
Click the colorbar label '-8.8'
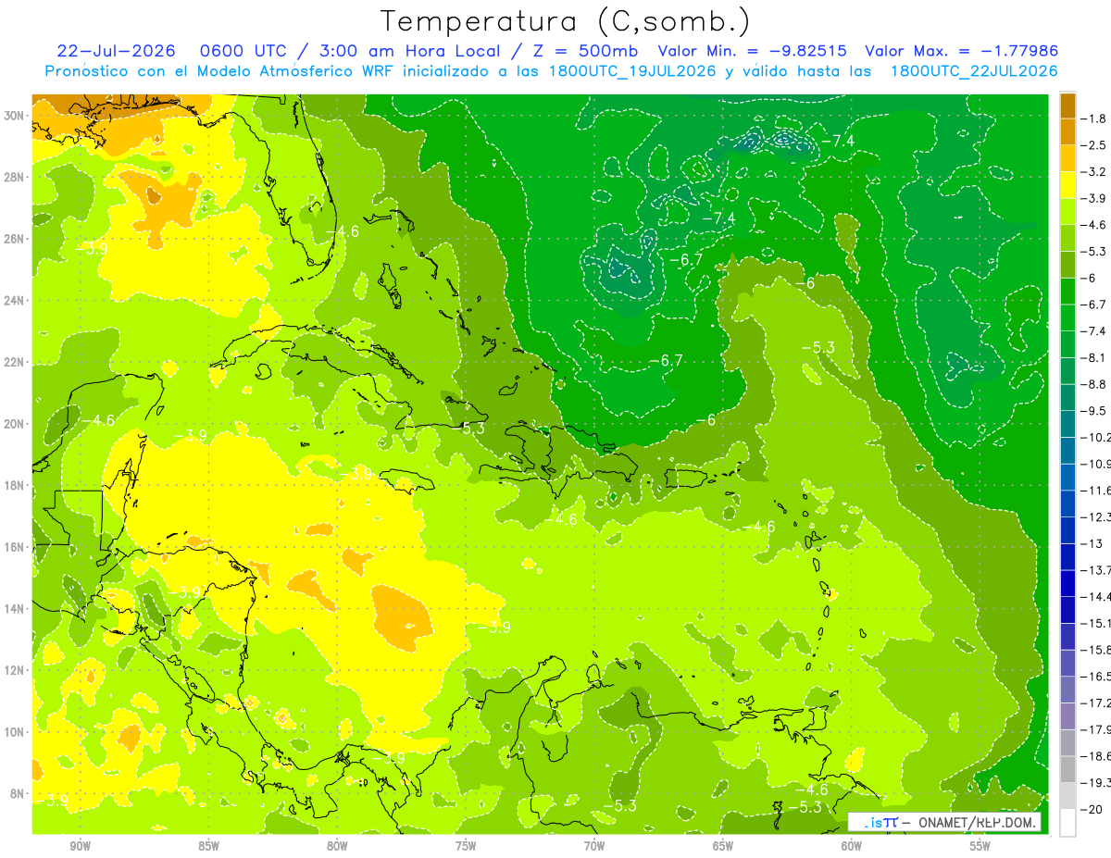[x=1093, y=384]
